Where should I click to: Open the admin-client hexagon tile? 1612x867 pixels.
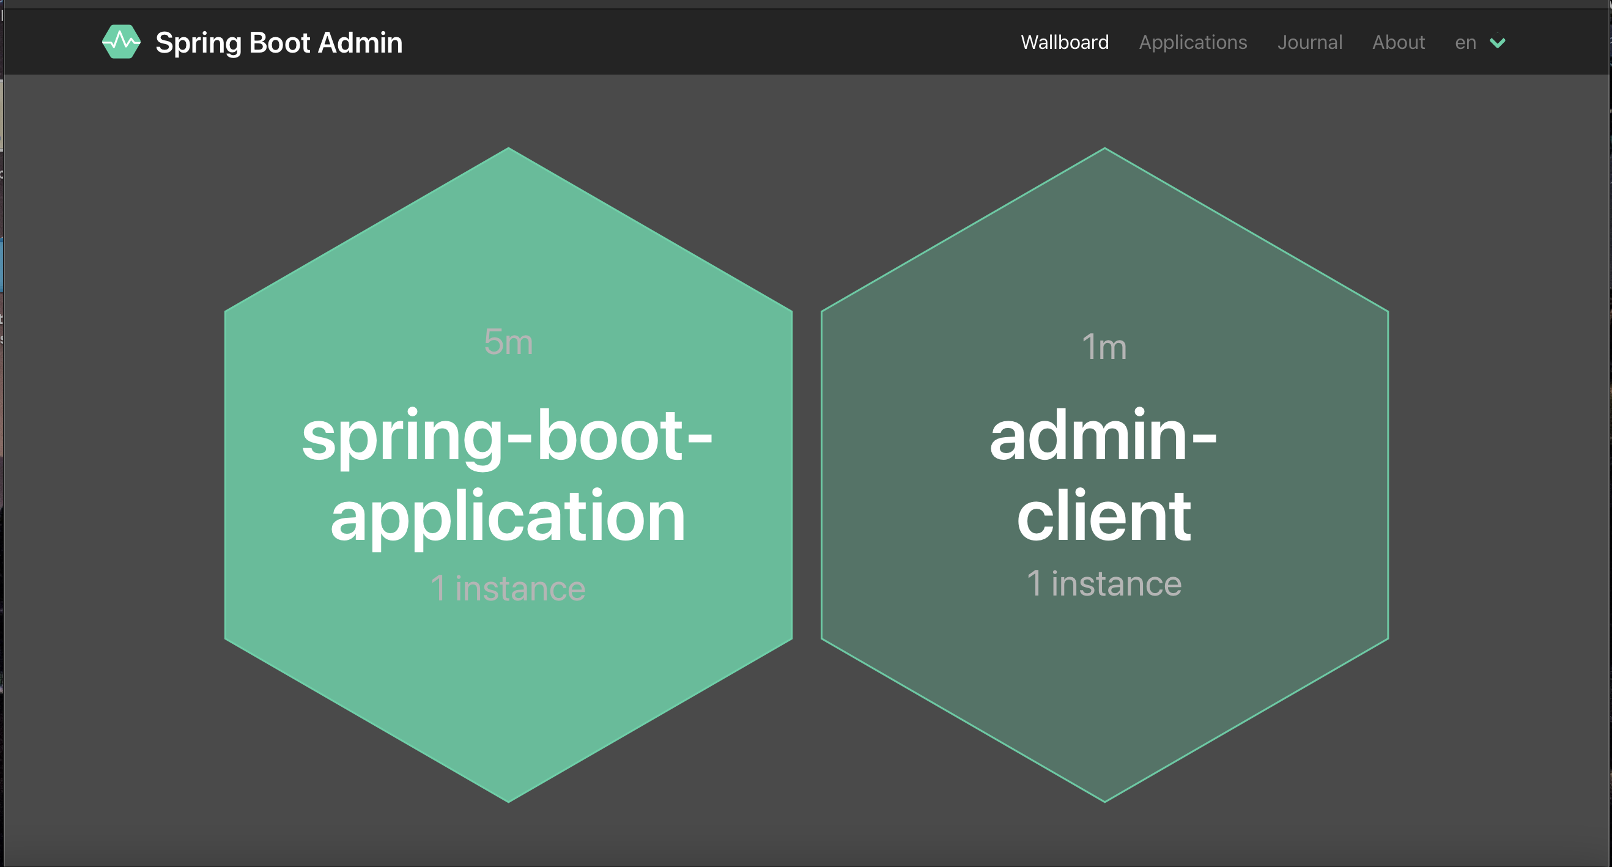coord(1104,475)
